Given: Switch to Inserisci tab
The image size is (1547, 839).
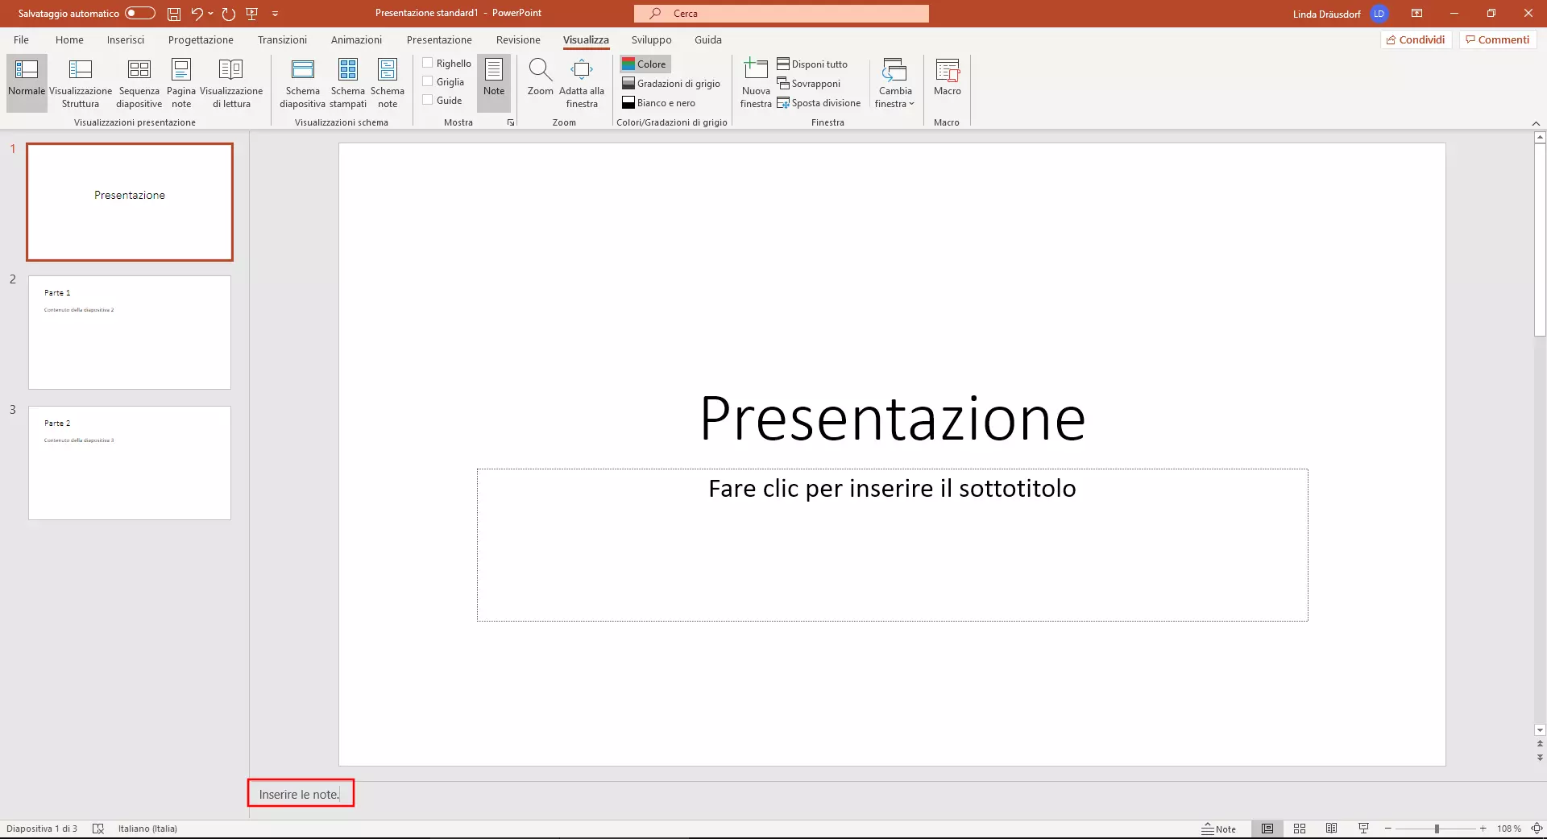Looking at the screenshot, I should click(x=126, y=39).
